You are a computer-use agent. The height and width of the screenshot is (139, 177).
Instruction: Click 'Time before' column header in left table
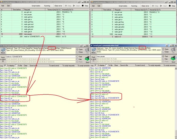[x=17, y=10]
